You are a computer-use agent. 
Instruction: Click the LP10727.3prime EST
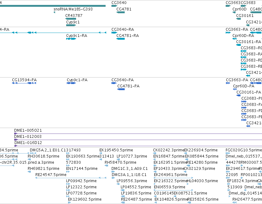118,159
